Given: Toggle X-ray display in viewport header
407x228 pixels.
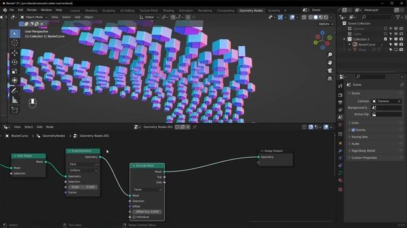Looking at the screenshot, I should [x=304, y=17].
